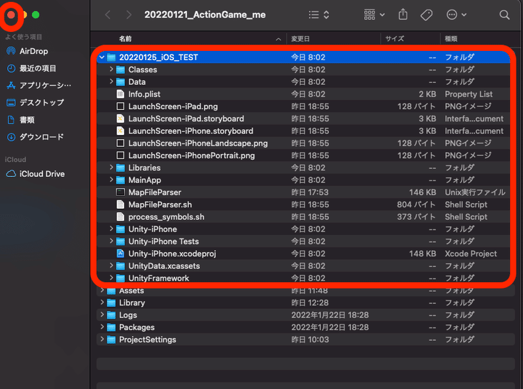Select the MapFileParser.sh script icon
The width and height of the screenshot is (523, 389).
(120, 204)
